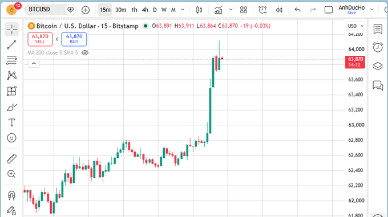Switch to the Monthly (M) timeframe
388x217 pixels.
pyautogui.click(x=173, y=10)
